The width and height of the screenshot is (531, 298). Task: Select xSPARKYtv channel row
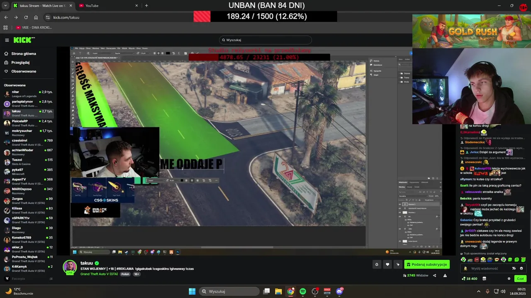click(x=28, y=220)
